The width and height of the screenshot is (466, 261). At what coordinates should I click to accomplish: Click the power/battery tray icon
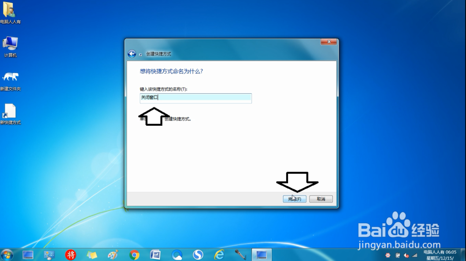click(x=397, y=255)
